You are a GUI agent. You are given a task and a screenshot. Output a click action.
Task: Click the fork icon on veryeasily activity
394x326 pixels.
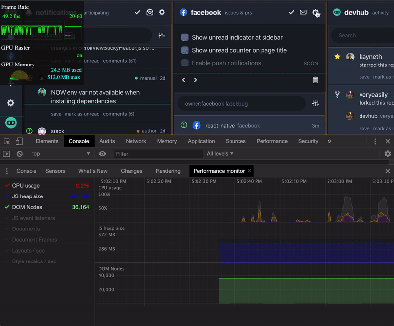click(x=337, y=95)
